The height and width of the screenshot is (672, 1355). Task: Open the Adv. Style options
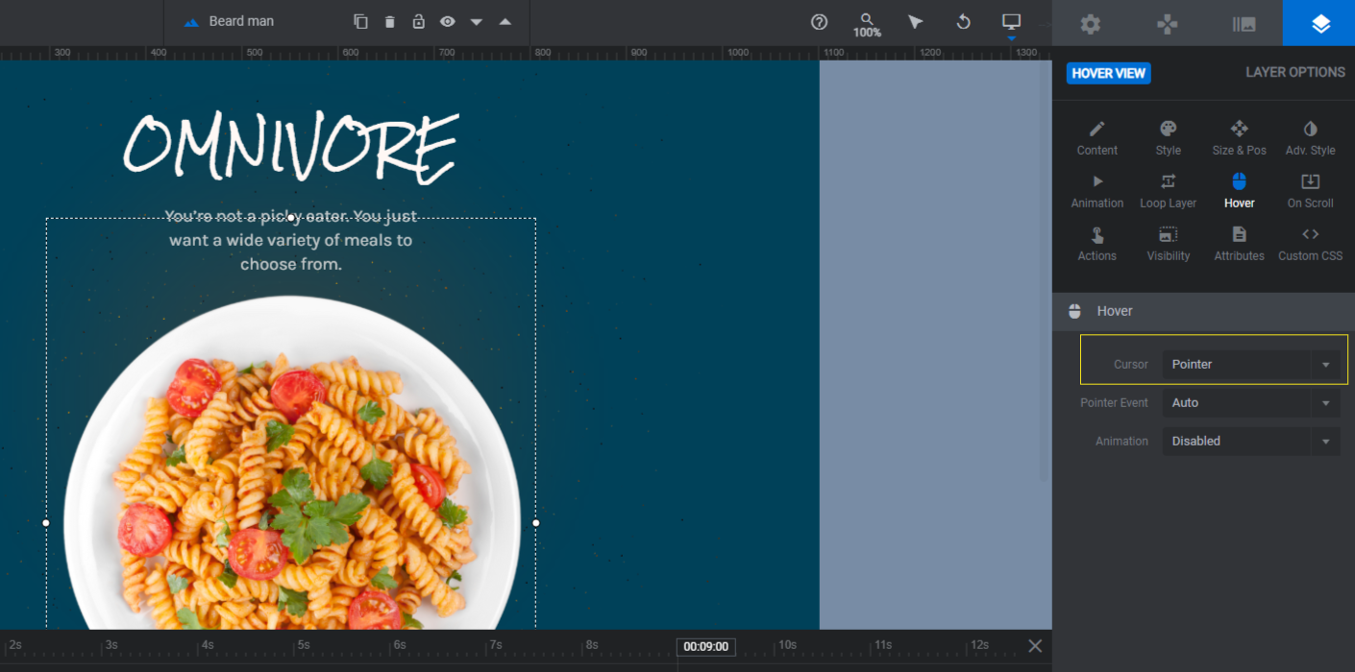pos(1310,138)
